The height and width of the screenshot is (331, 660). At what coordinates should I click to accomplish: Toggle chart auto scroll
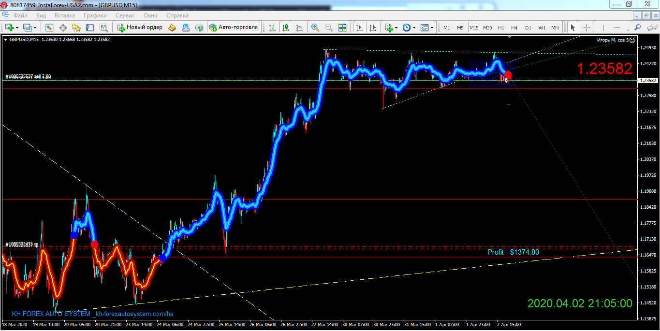359,28
